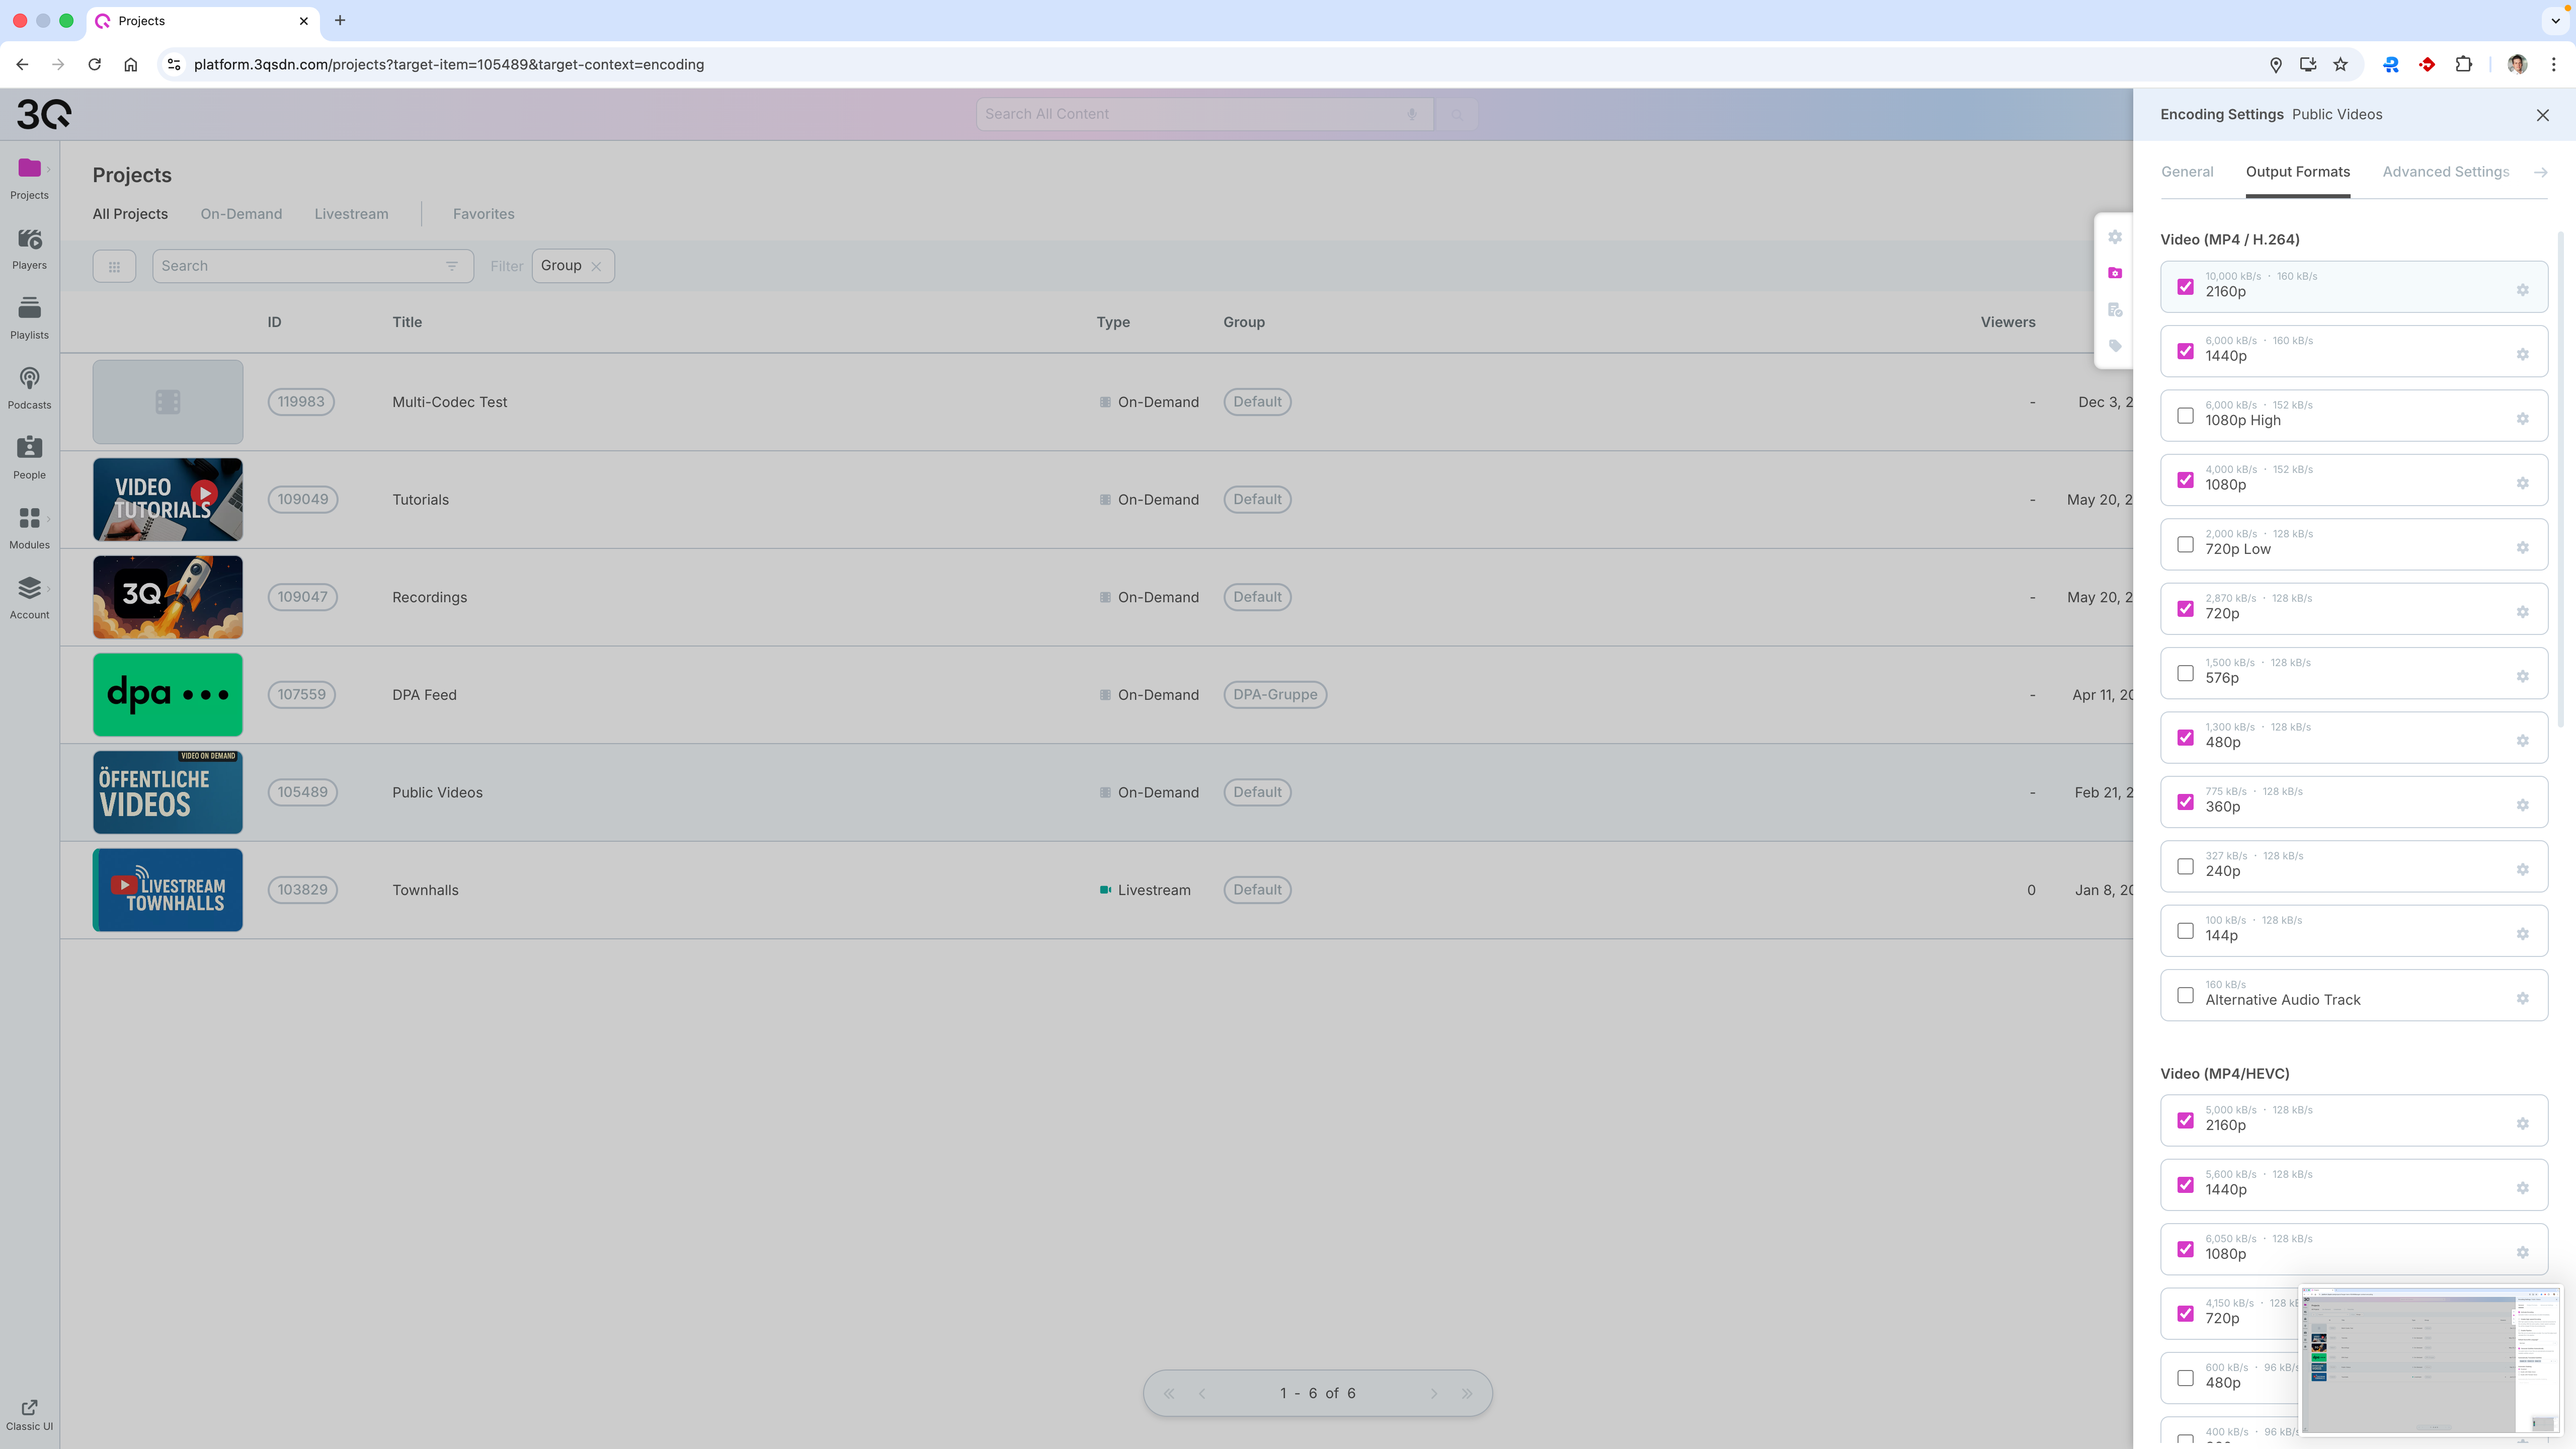Open the DPA Feed project thumbnail
2576x1449 pixels.
pyautogui.click(x=168, y=695)
